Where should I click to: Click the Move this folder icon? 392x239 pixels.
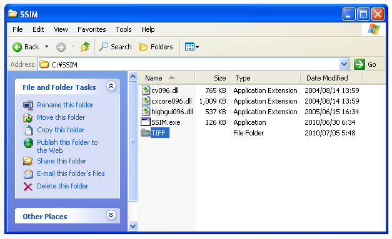click(x=28, y=117)
